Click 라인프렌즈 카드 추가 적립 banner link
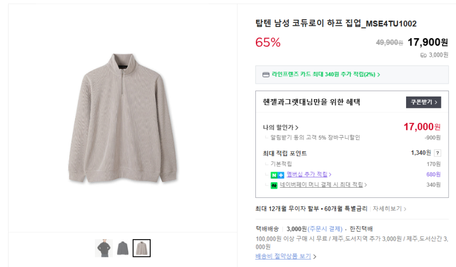Viewport: 456px width, 267px height. click(x=326, y=75)
